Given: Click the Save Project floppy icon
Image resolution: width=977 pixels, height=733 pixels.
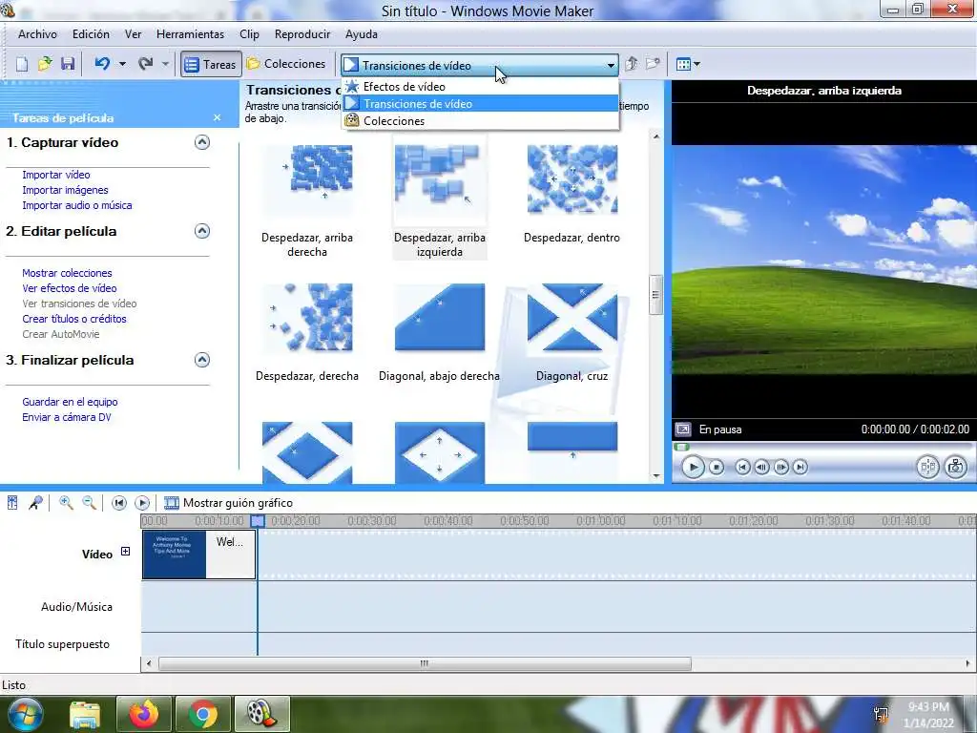Looking at the screenshot, I should coord(68,64).
